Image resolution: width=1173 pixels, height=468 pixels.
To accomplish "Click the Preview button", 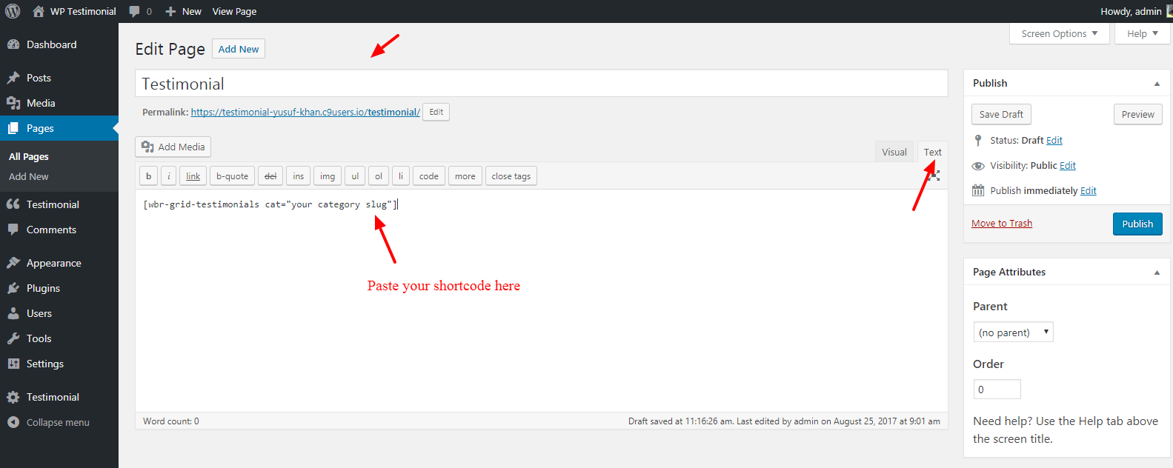I will click(1138, 114).
